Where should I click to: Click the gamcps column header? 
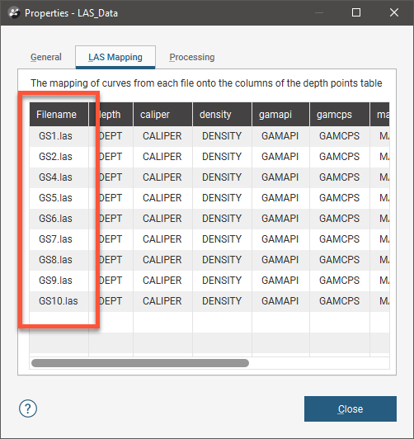[339, 115]
